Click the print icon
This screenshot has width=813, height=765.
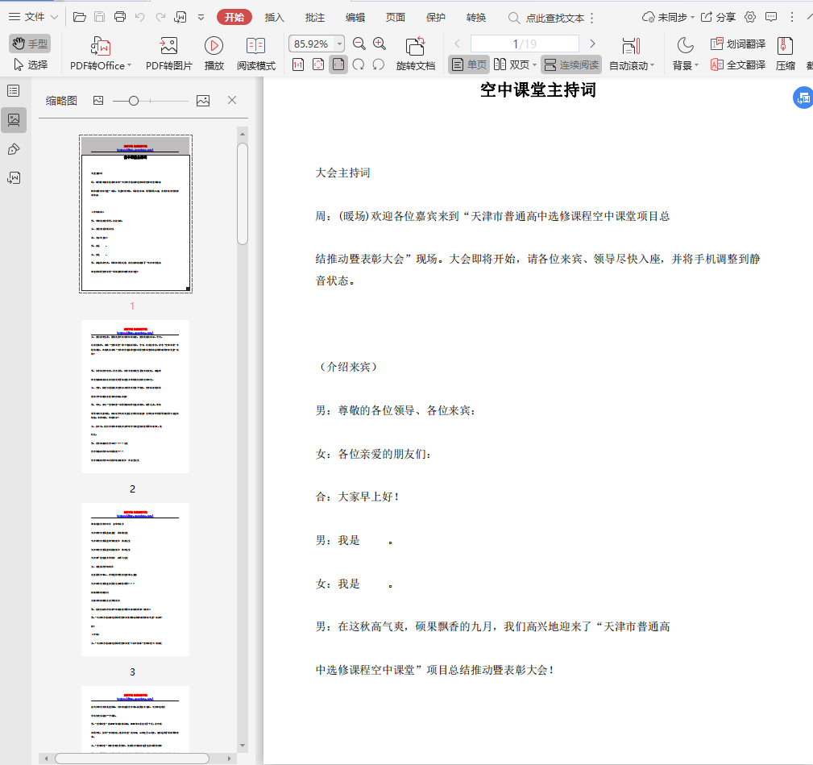pyautogui.click(x=120, y=17)
